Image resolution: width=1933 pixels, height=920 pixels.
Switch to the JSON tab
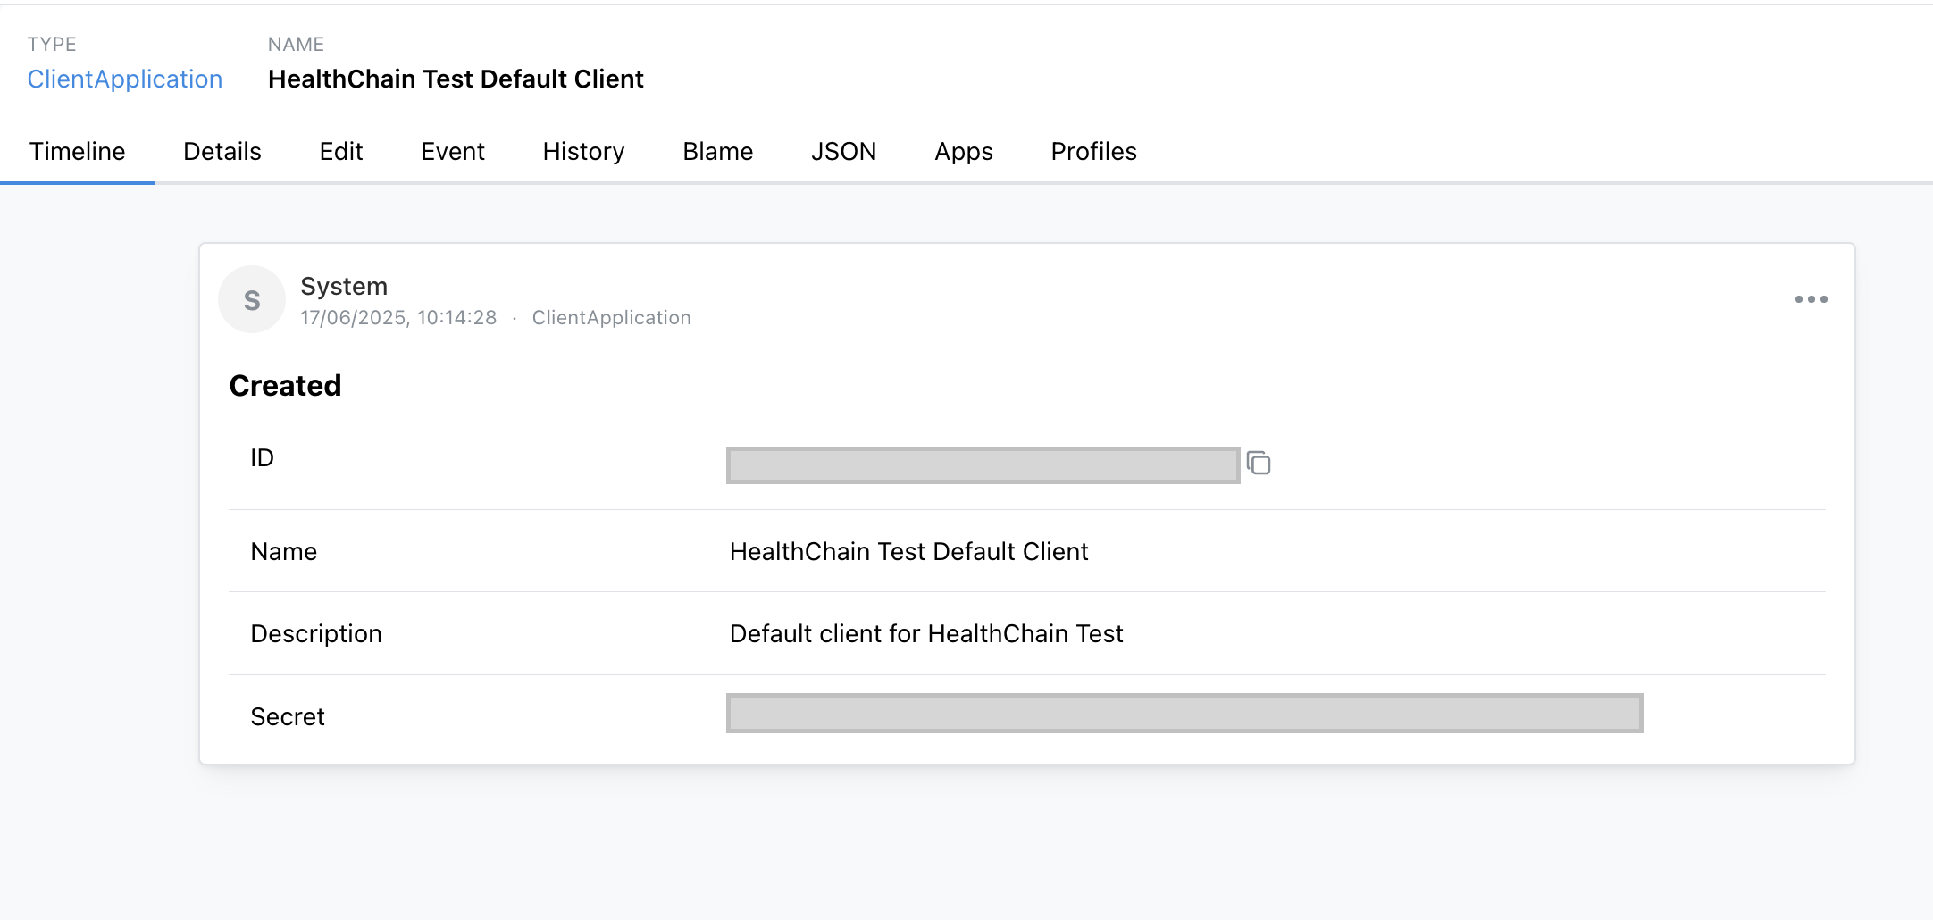[x=843, y=152]
